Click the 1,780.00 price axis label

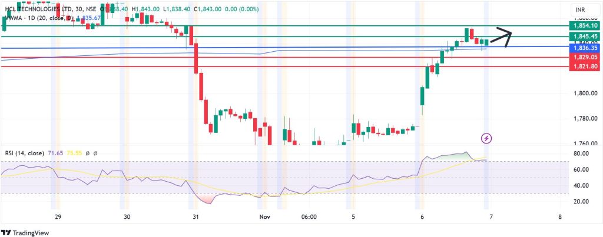(x=585, y=118)
